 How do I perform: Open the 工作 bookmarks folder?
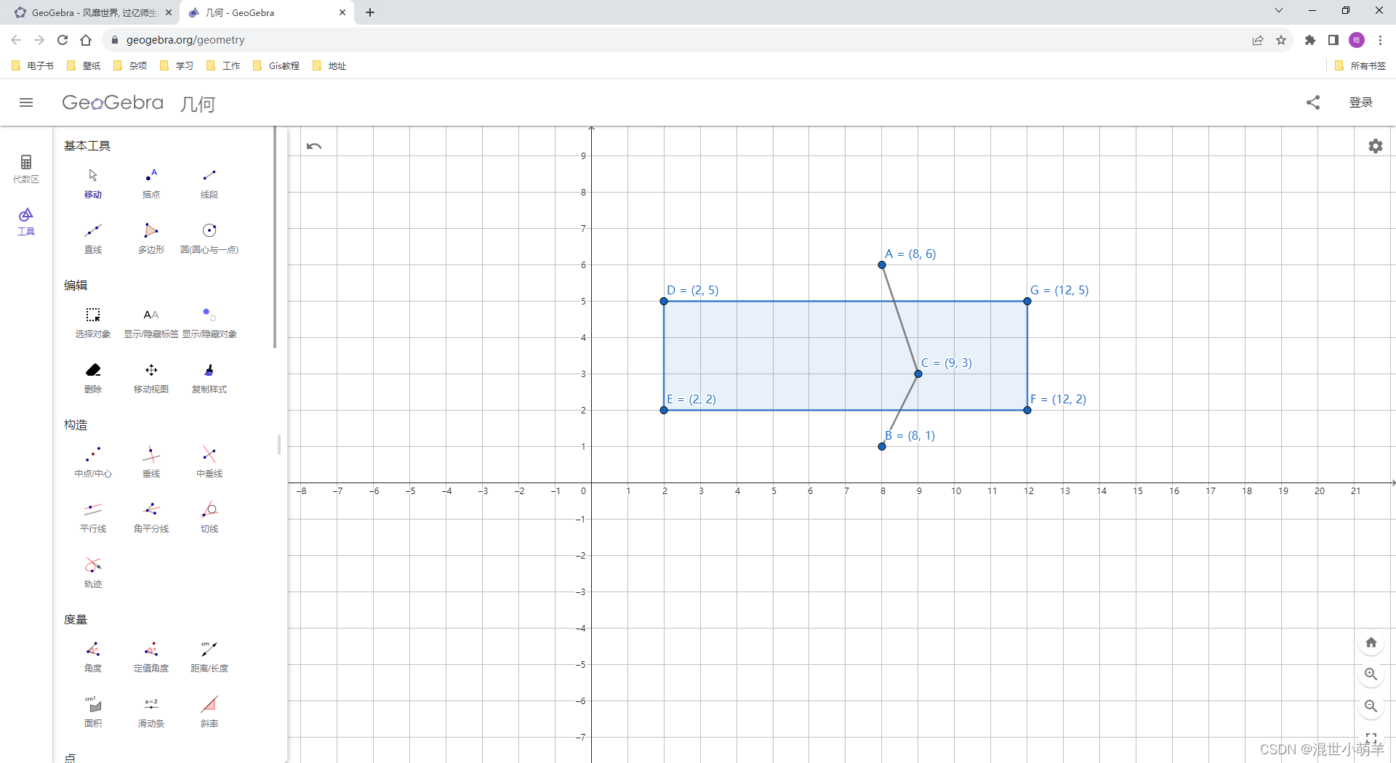[x=223, y=66]
